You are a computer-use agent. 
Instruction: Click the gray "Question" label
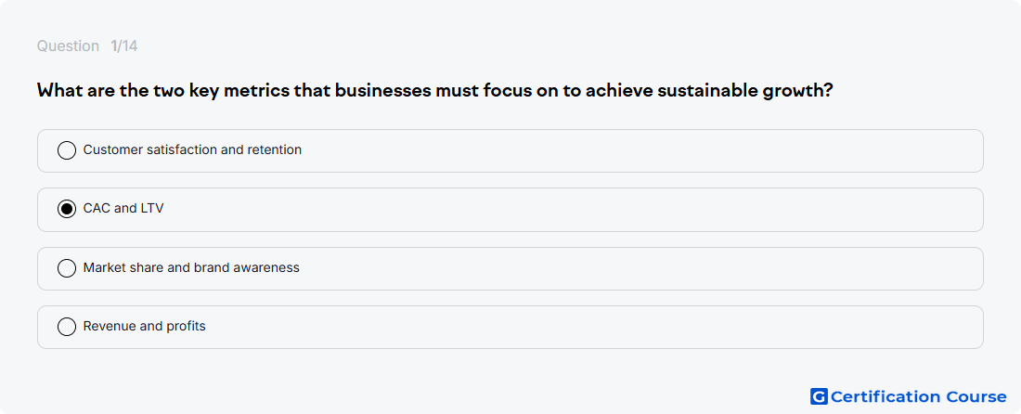(x=68, y=46)
